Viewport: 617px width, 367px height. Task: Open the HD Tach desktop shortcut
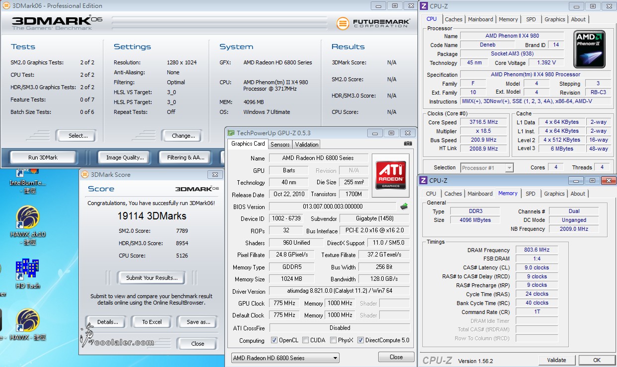click(x=28, y=274)
